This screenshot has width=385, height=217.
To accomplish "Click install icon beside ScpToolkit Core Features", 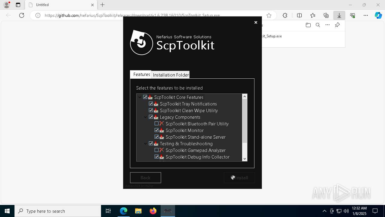I will click(x=150, y=97).
